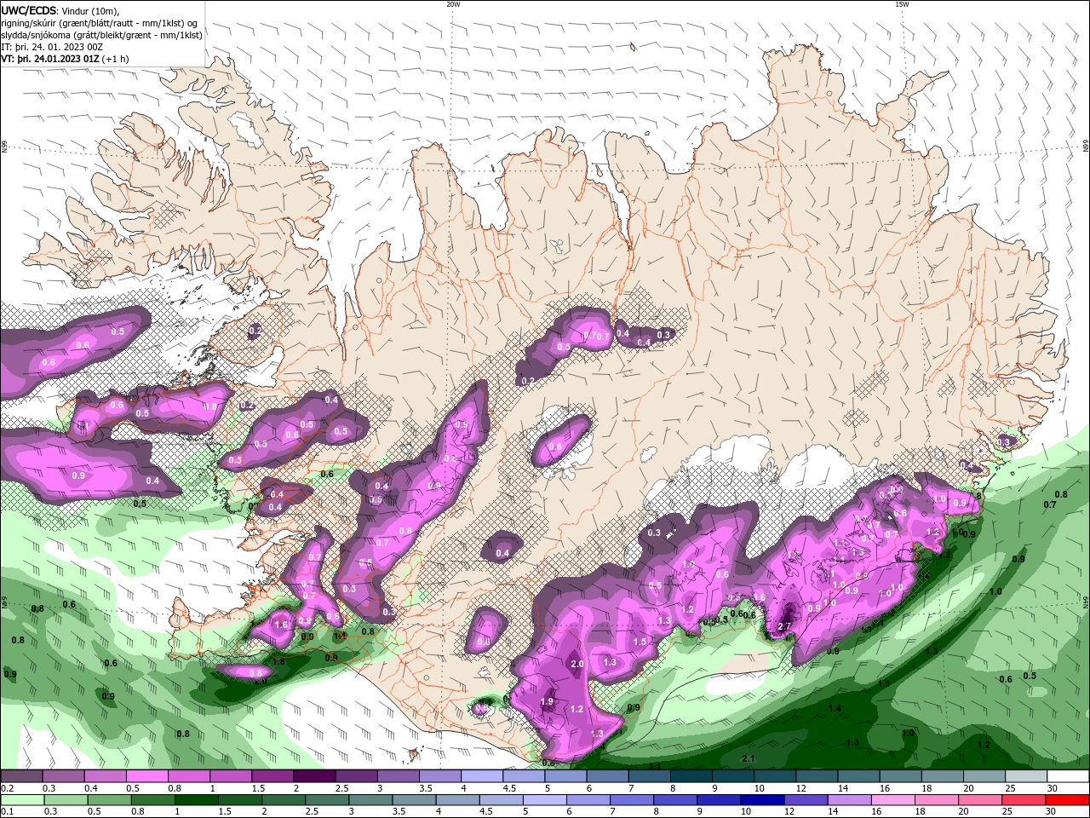Click the valid time line 'VT: þri. 24.01.2023 01Z'
Viewport: 1090px width, 818px height.
(x=50, y=59)
